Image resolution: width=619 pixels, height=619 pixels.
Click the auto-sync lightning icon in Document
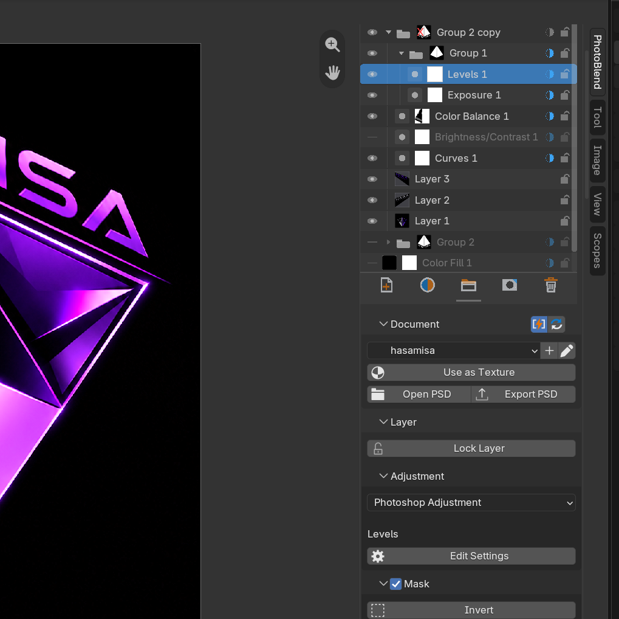coord(539,325)
